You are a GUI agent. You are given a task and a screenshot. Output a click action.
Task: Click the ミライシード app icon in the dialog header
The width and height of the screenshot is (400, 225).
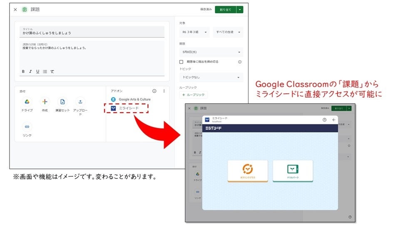[x=207, y=120]
